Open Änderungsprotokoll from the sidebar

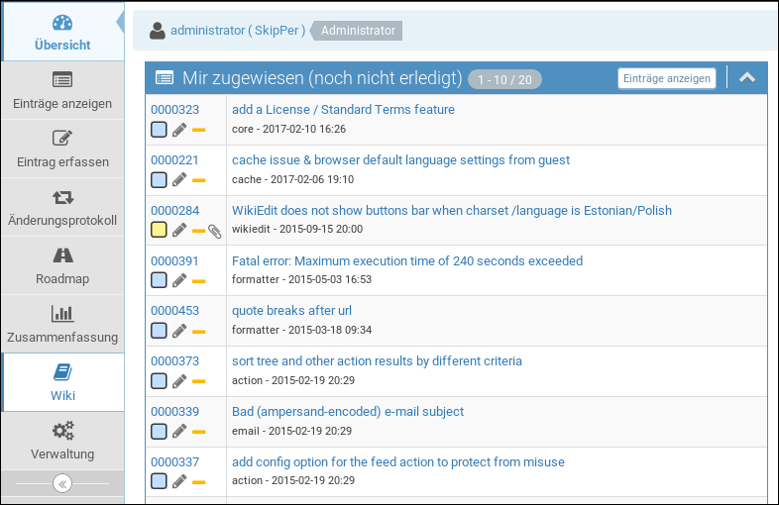62,207
